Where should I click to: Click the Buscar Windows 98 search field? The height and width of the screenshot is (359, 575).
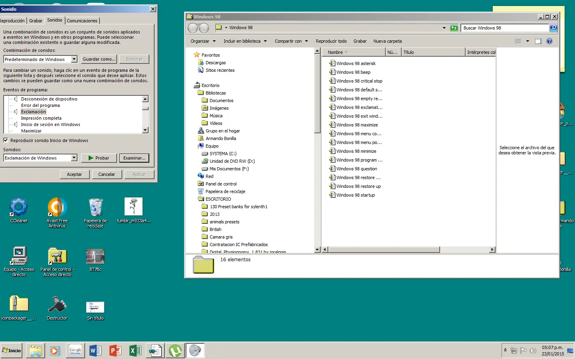pyautogui.click(x=505, y=28)
